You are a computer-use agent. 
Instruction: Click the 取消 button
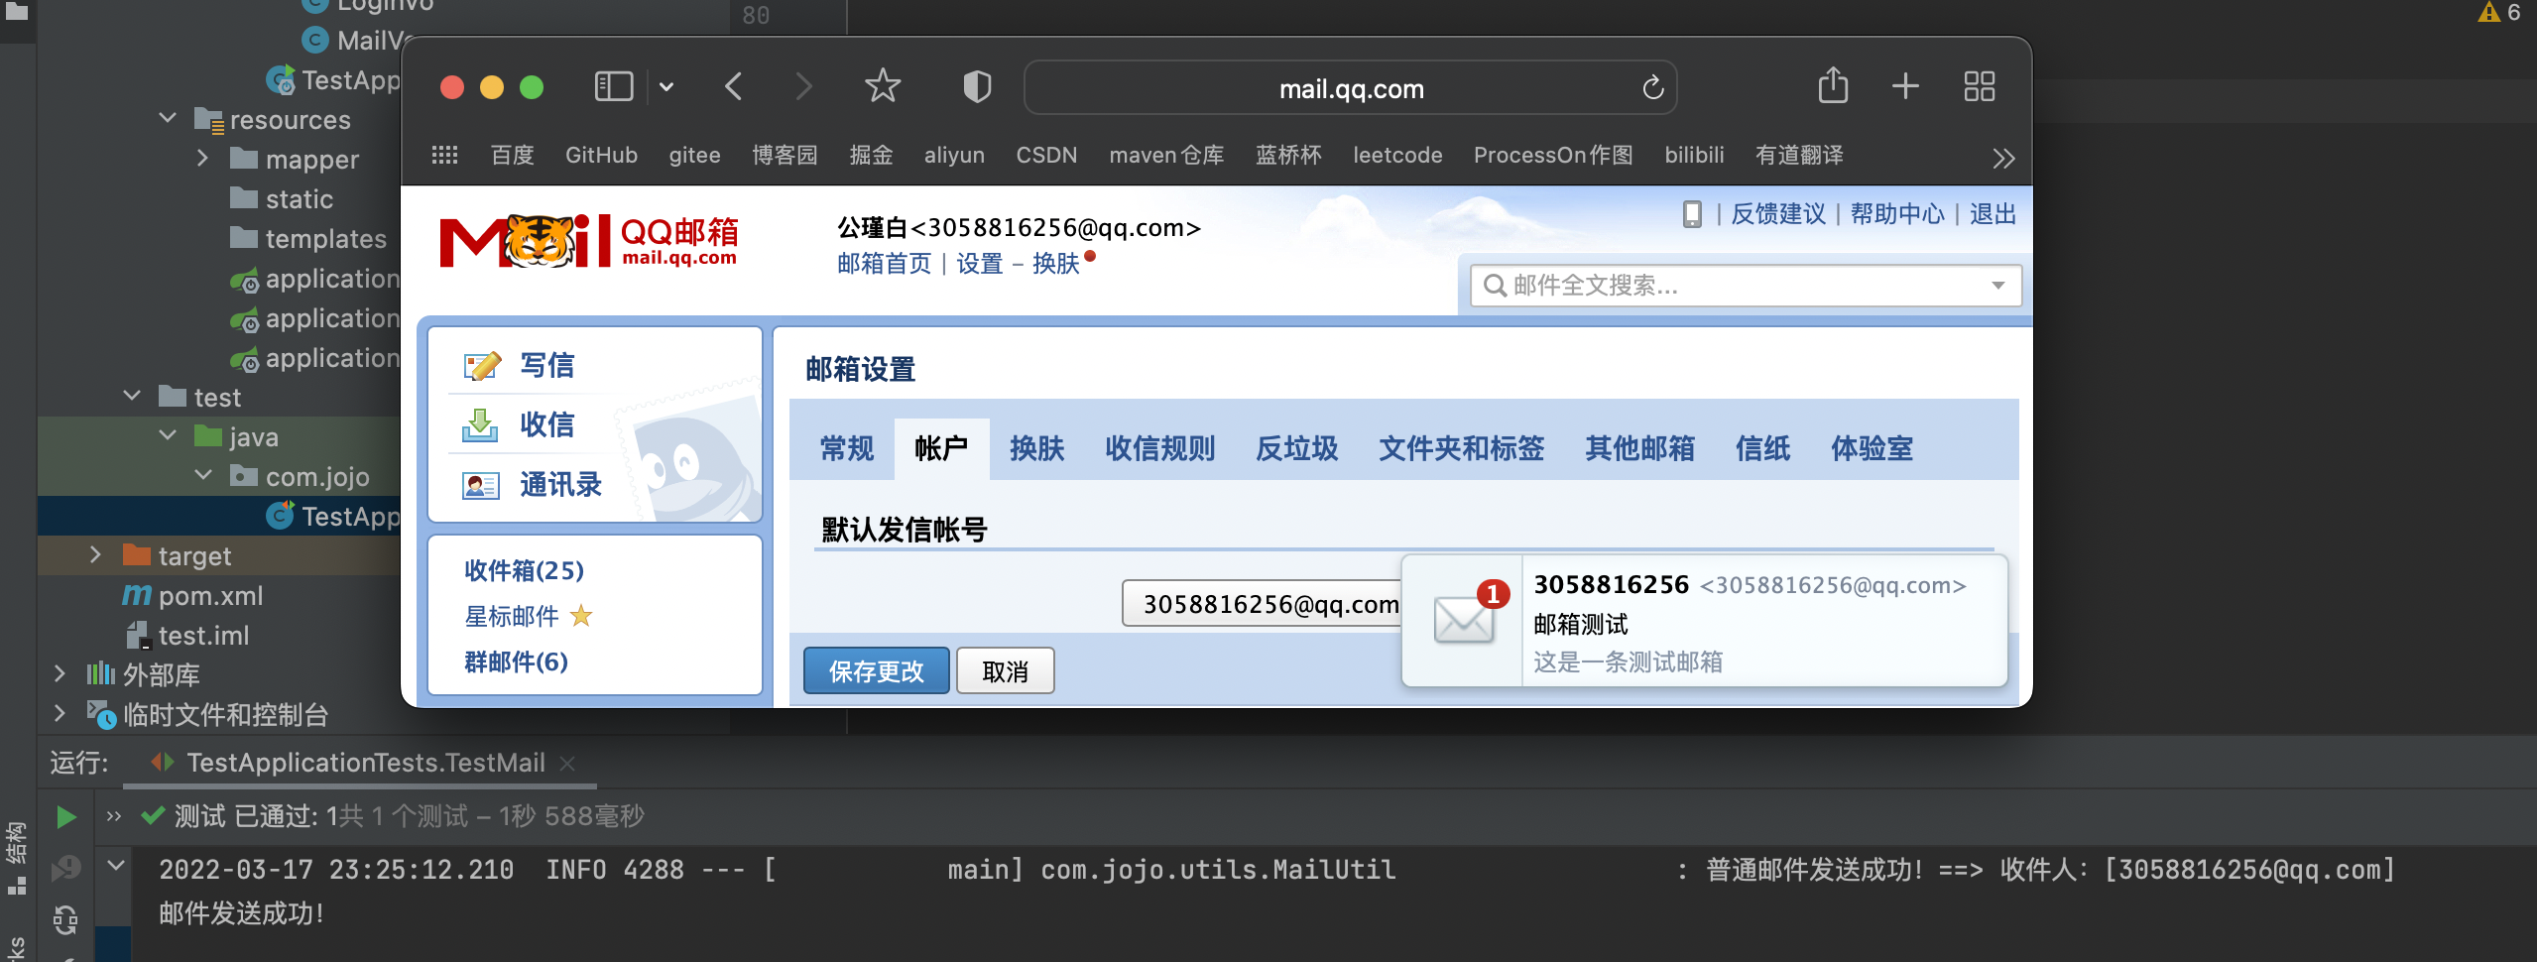pos(1005,671)
